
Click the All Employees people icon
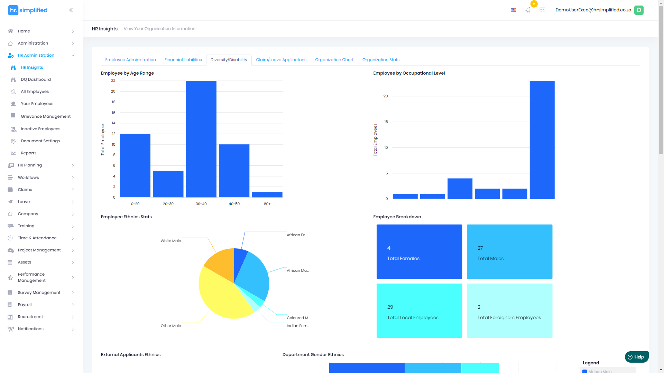tap(13, 92)
